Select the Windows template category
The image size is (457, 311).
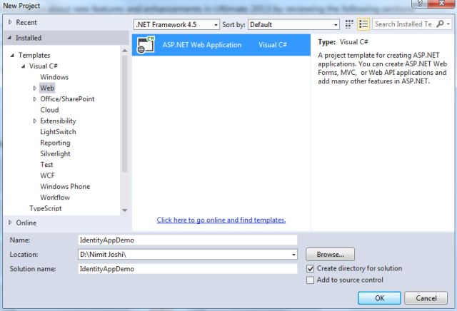click(x=54, y=77)
